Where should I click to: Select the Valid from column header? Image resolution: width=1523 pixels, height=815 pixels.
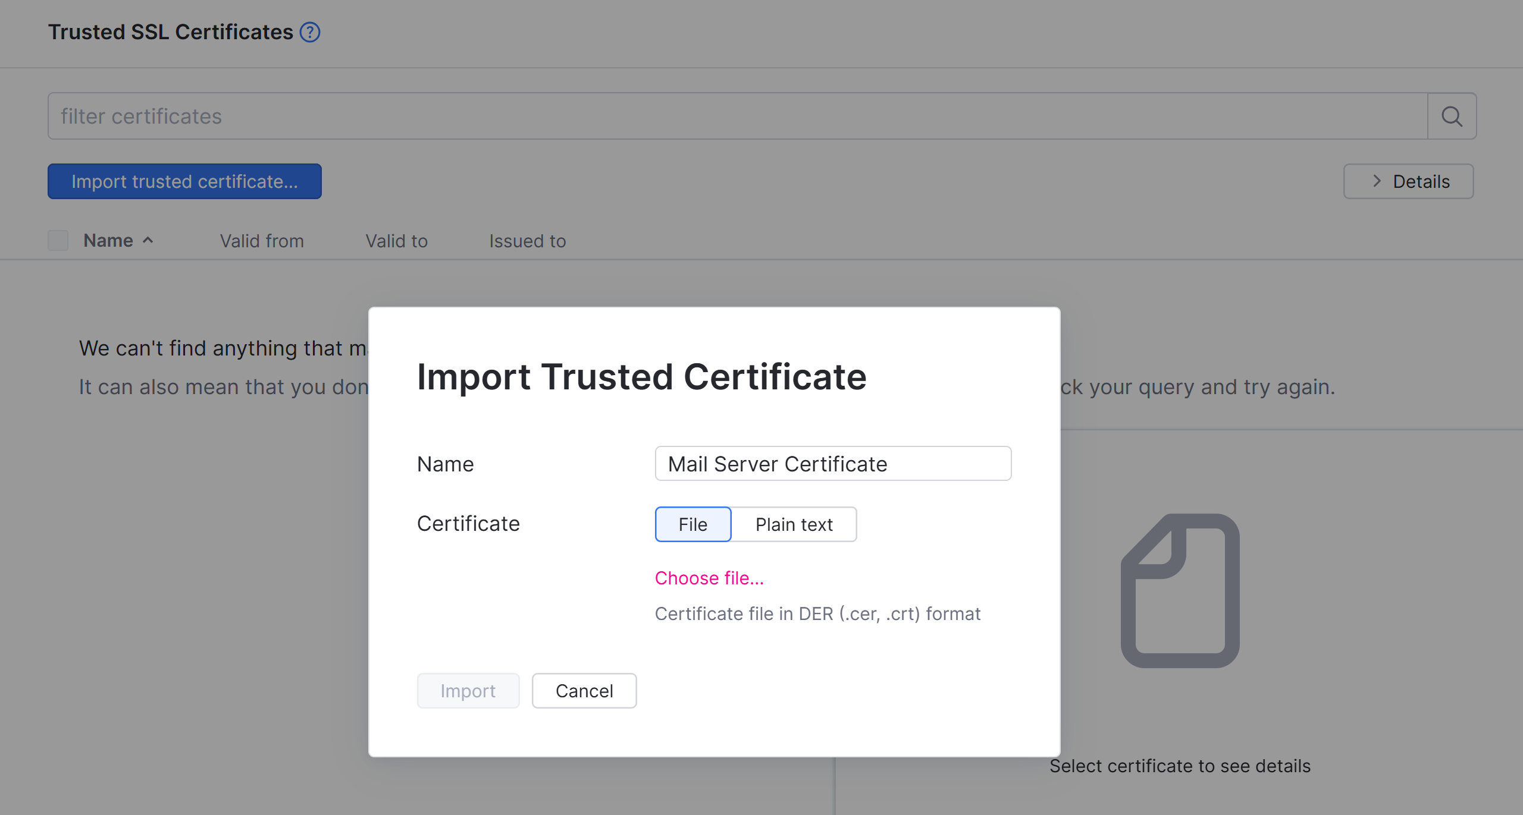(x=262, y=241)
